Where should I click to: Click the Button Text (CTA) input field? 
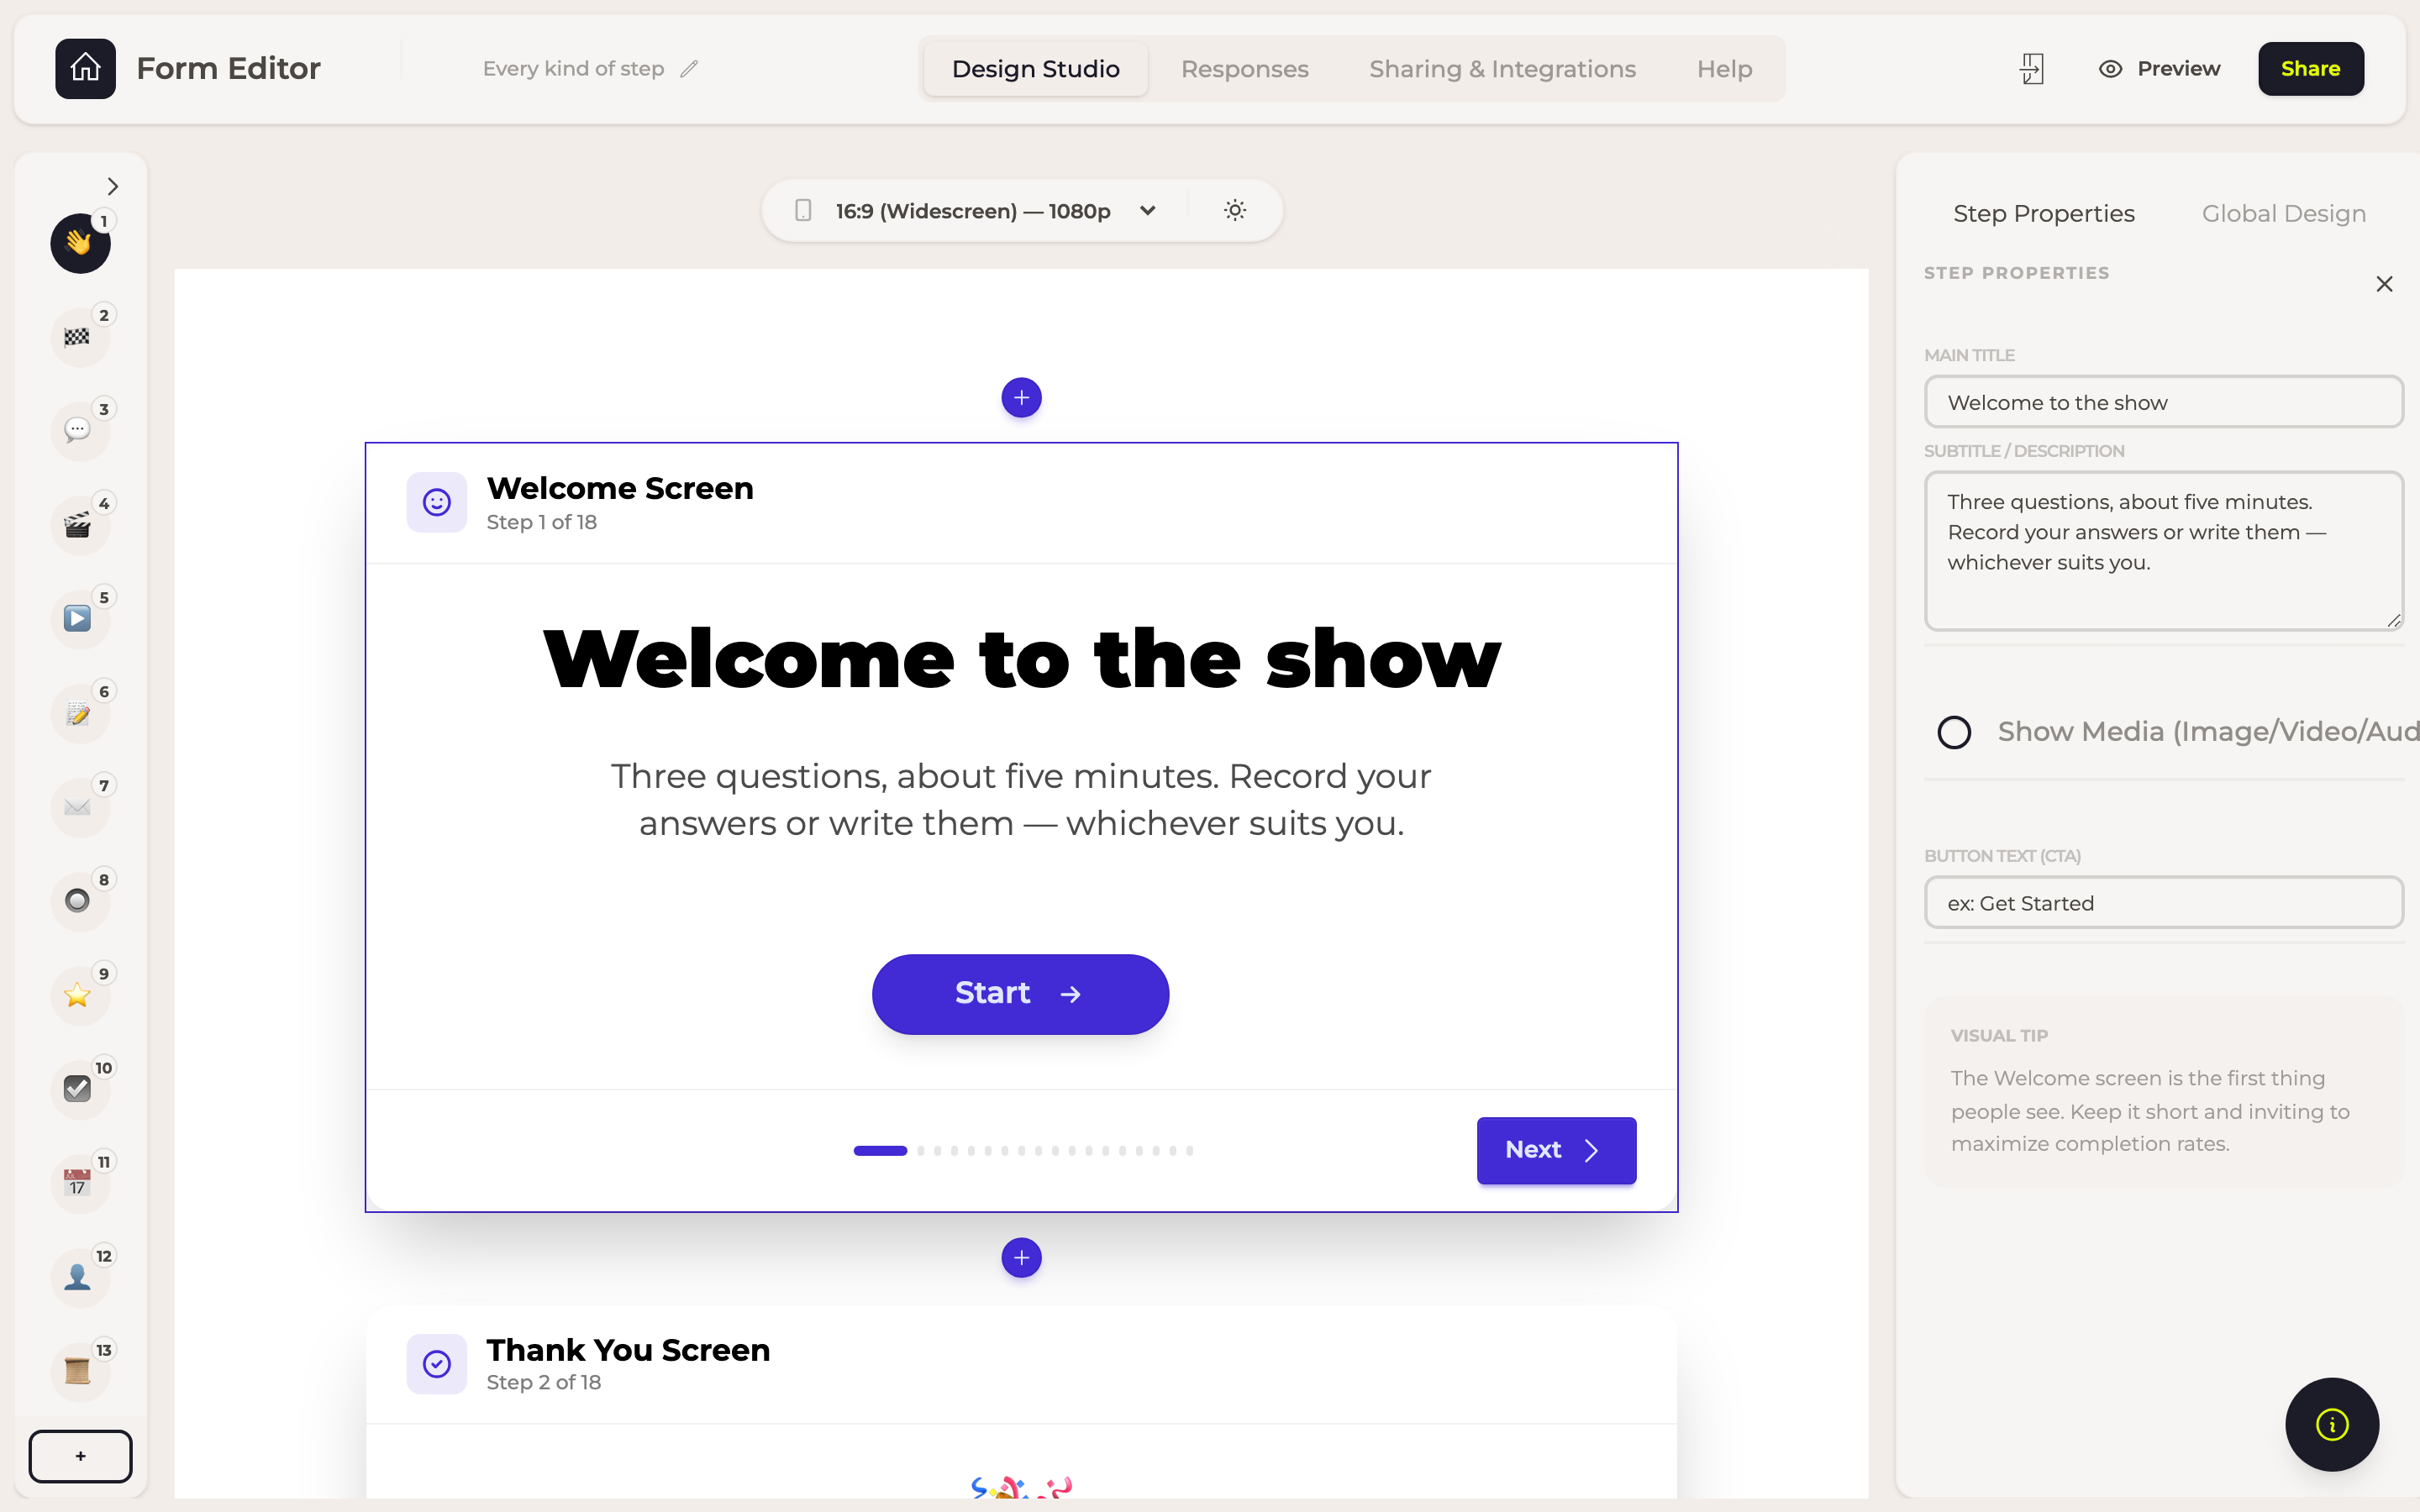point(2163,903)
